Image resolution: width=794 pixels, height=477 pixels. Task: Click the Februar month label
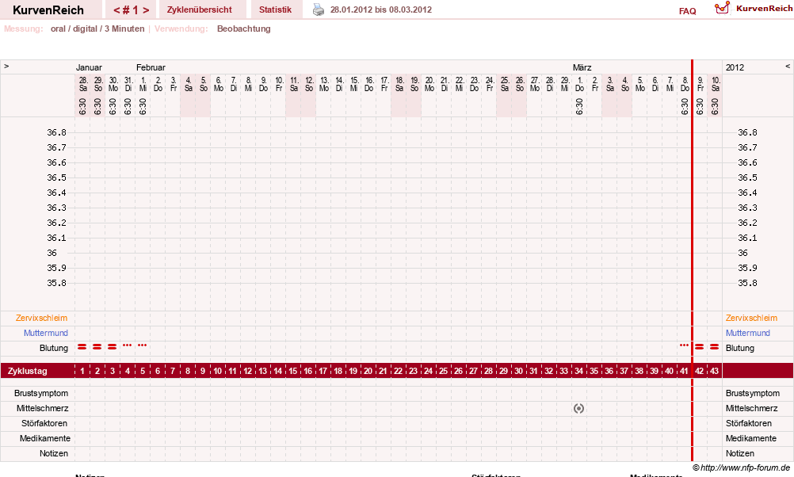click(x=151, y=67)
